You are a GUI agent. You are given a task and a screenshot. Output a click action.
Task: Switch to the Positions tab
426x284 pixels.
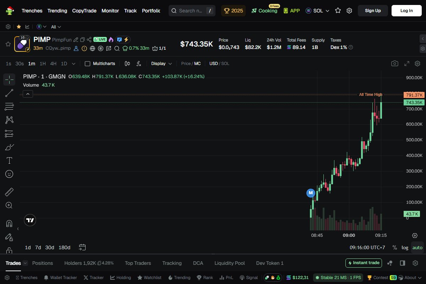coord(43,263)
